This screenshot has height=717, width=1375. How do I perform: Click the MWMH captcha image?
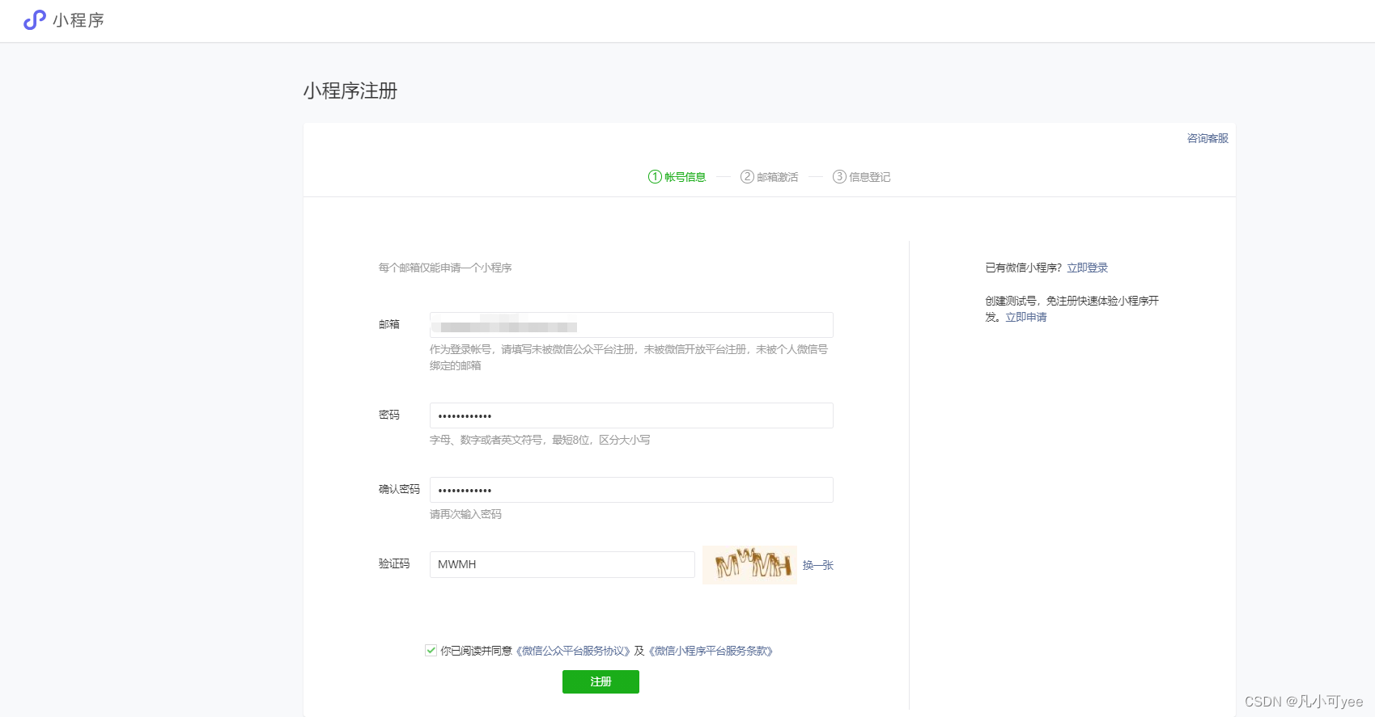pos(750,564)
